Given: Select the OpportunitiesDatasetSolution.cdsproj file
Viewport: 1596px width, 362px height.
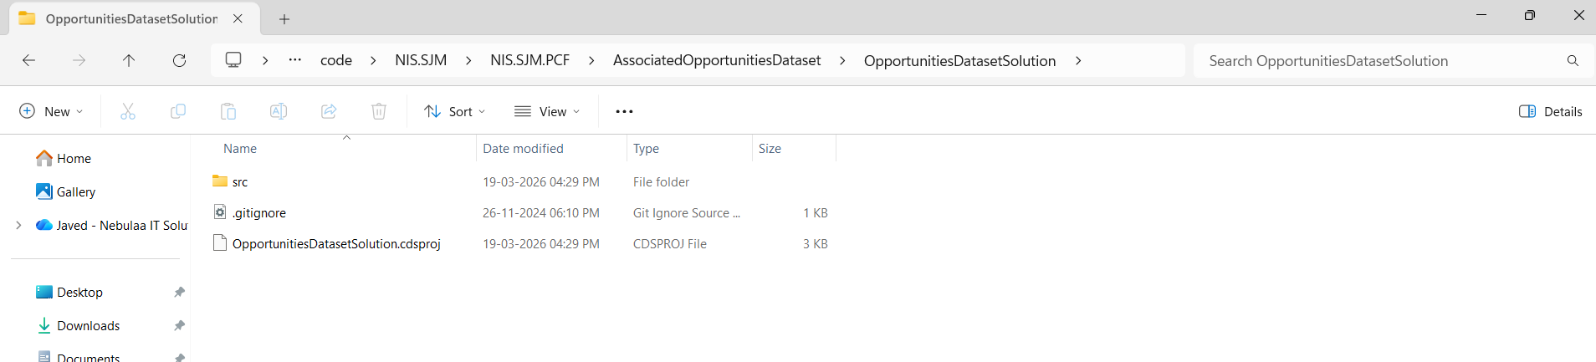Looking at the screenshot, I should (x=335, y=244).
